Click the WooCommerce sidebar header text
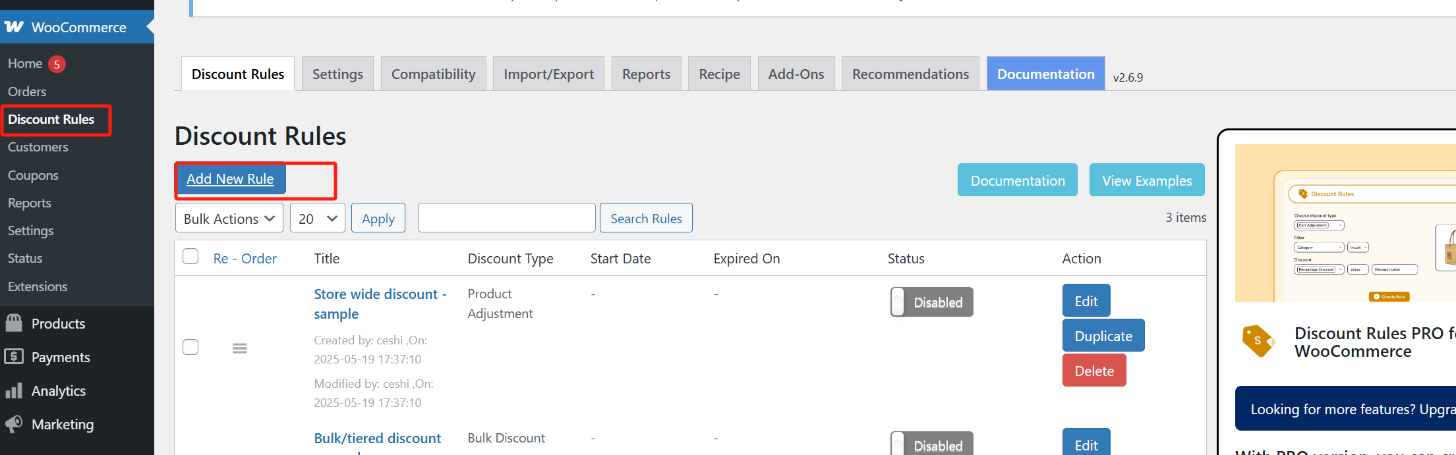This screenshot has width=1456, height=455. click(79, 27)
